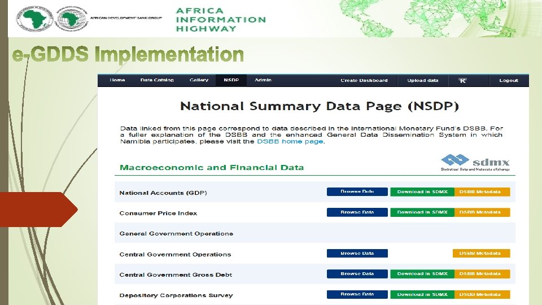Click African Development Bank Group text
The image size is (542, 305).
(126, 18)
